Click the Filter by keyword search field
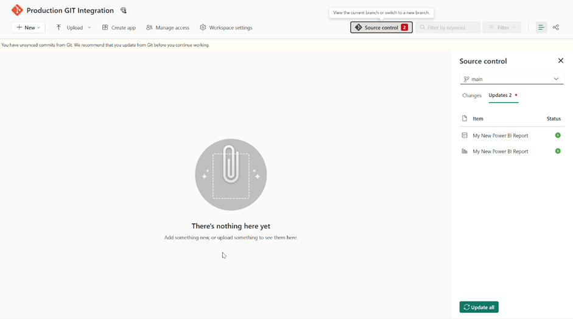The image size is (573, 319). pyautogui.click(x=448, y=27)
